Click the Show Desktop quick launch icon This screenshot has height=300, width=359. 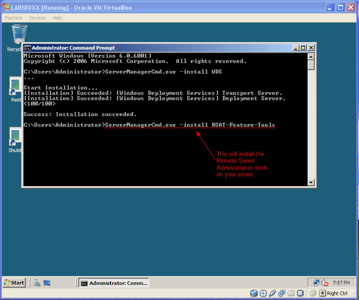pyautogui.click(x=47, y=283)
